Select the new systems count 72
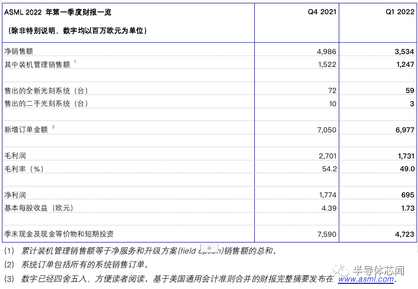The width and height of the screenshot is (418, 289). pyautogui.click(x=332, y=91)
